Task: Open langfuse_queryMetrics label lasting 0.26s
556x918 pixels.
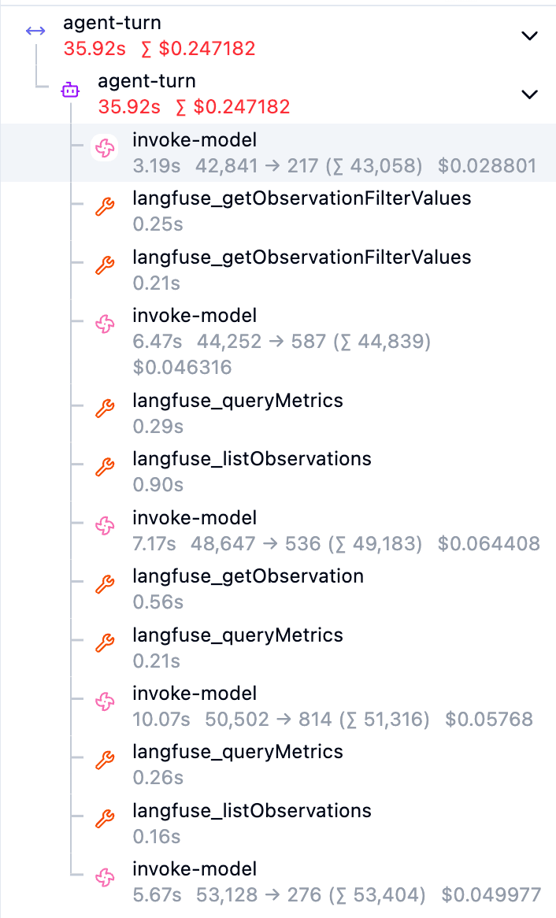Action: 238,752
